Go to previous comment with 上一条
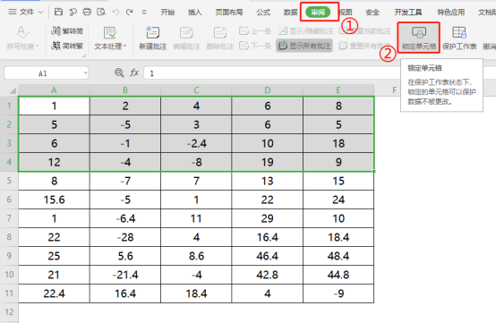The width and height of the screenshot is (496, 323). [x=255, y=30]
